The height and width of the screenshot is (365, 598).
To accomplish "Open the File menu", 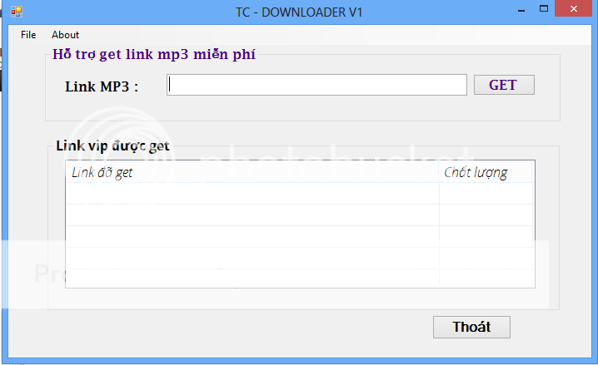I will (28, 35).
